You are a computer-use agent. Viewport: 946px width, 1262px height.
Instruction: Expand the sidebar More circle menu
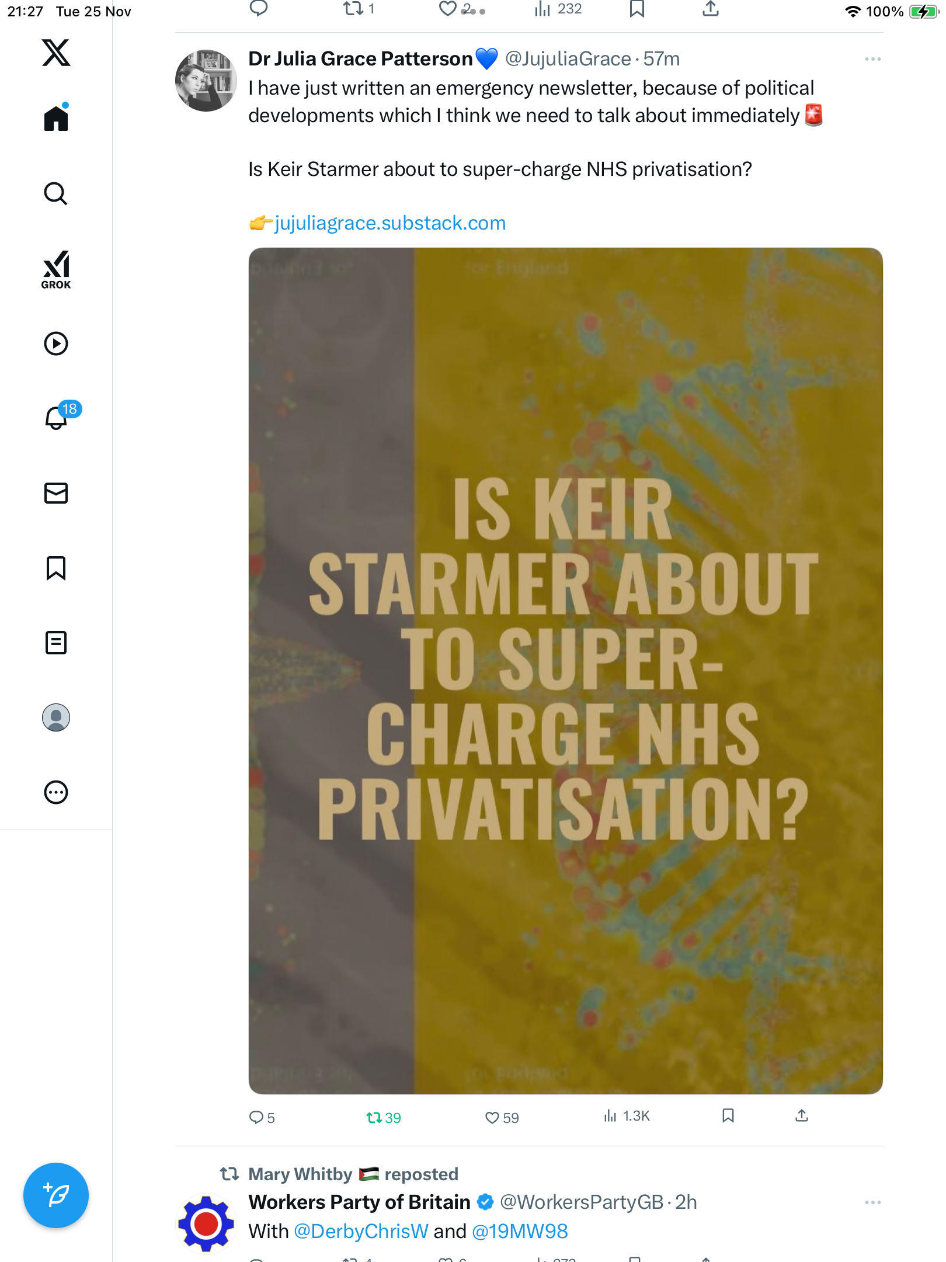point(56,792)
